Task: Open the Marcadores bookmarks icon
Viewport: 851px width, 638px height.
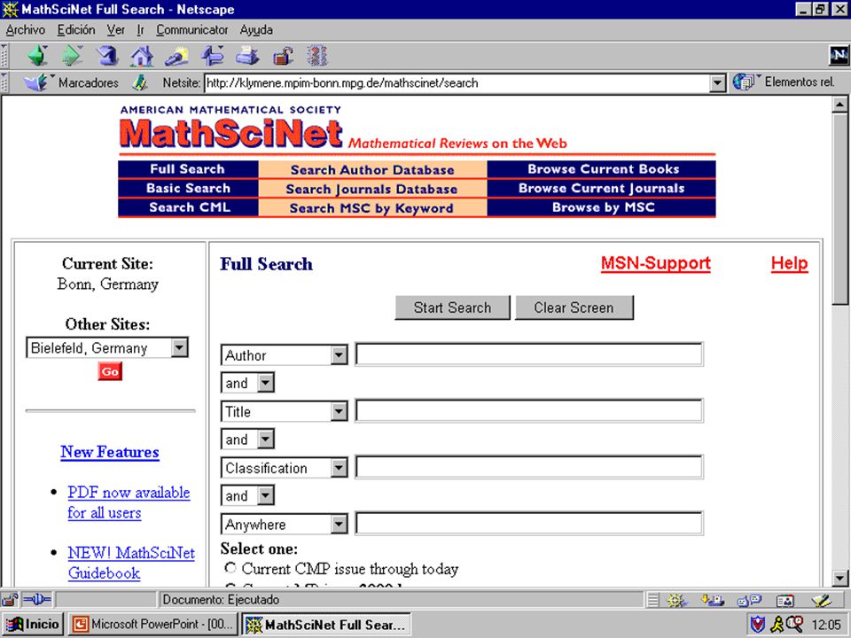Action: (35, 83)
